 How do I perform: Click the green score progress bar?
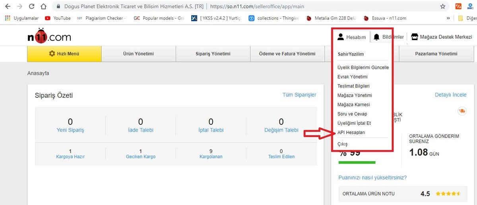[x=357, y=162]
